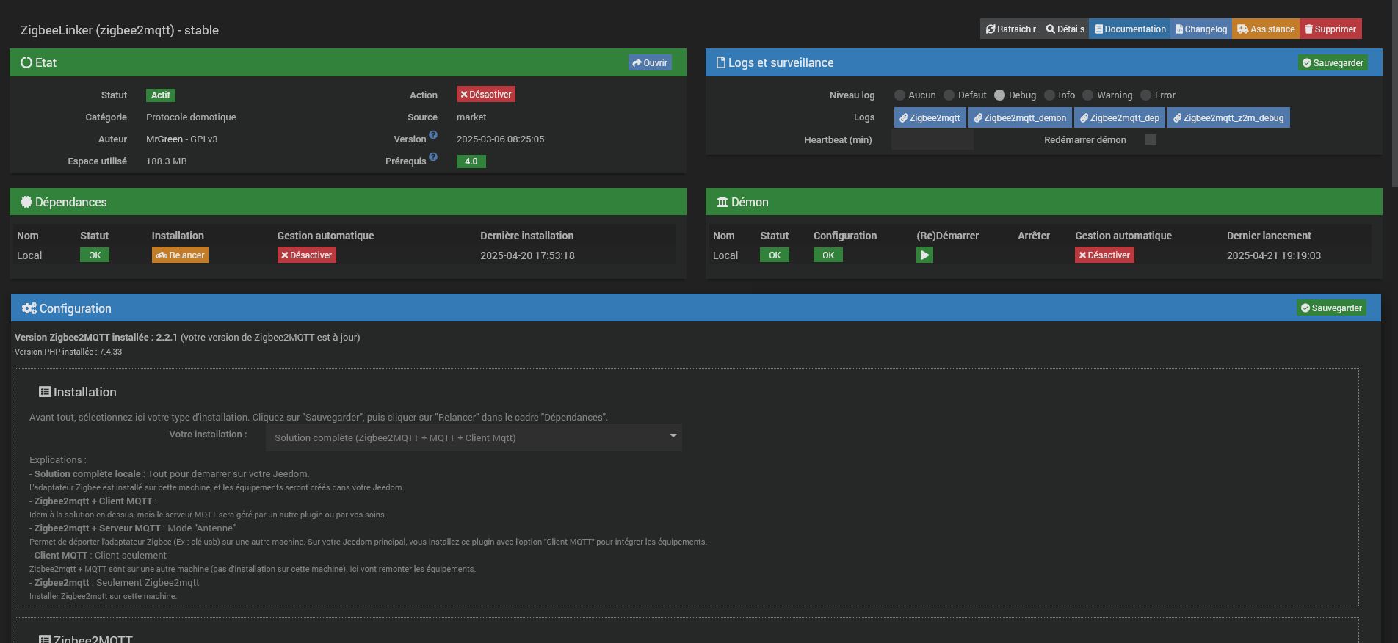Image resolution: width=1398 pixels, height=643 pixels.
Task: Open the Détails search button
Action: [x=1065, y=29]
